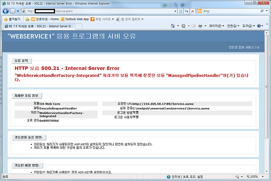Click the IIS Web Core module text
This screenshot has width=271, height=181.
pos(50,104)
